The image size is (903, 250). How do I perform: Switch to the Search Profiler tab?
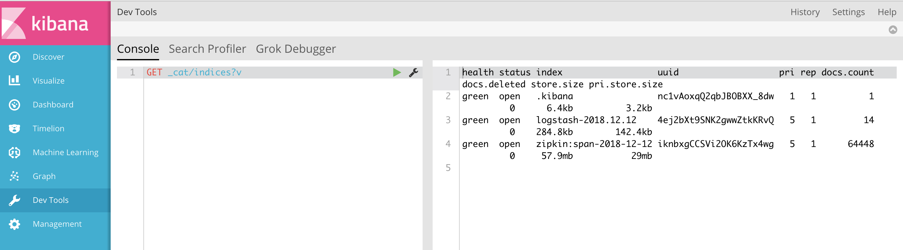click(207, 49)
